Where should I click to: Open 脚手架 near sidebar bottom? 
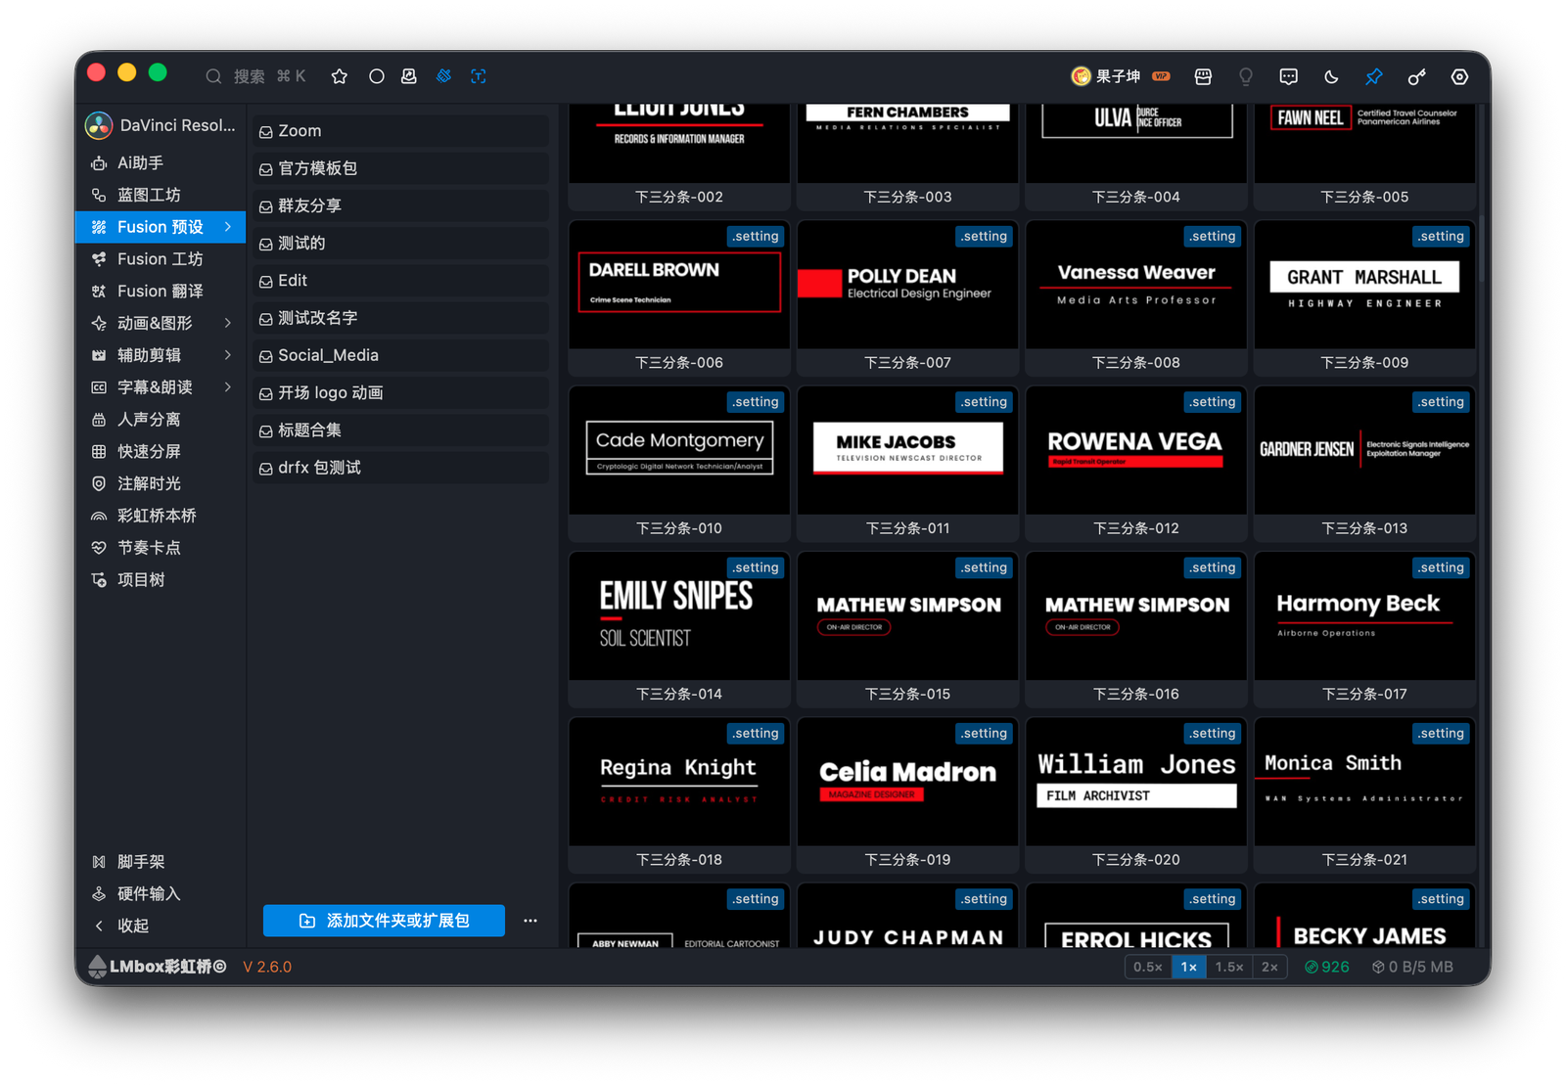coord(161,862)
